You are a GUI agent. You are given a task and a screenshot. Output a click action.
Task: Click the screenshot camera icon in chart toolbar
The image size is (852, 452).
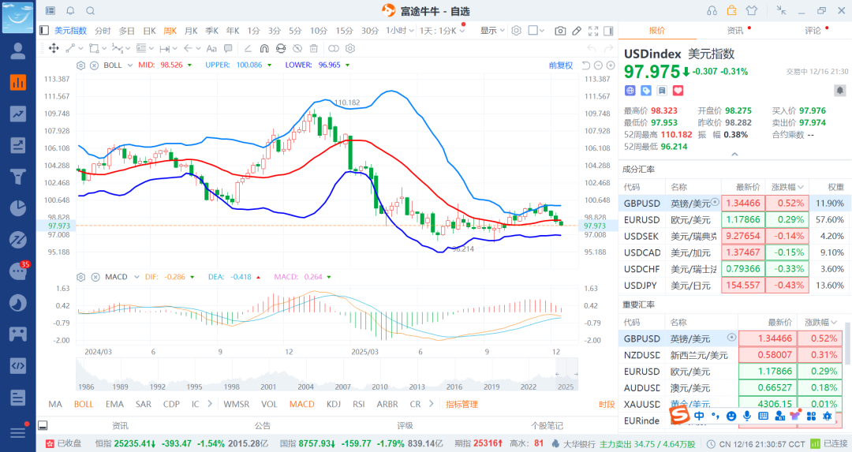[560, 31]
